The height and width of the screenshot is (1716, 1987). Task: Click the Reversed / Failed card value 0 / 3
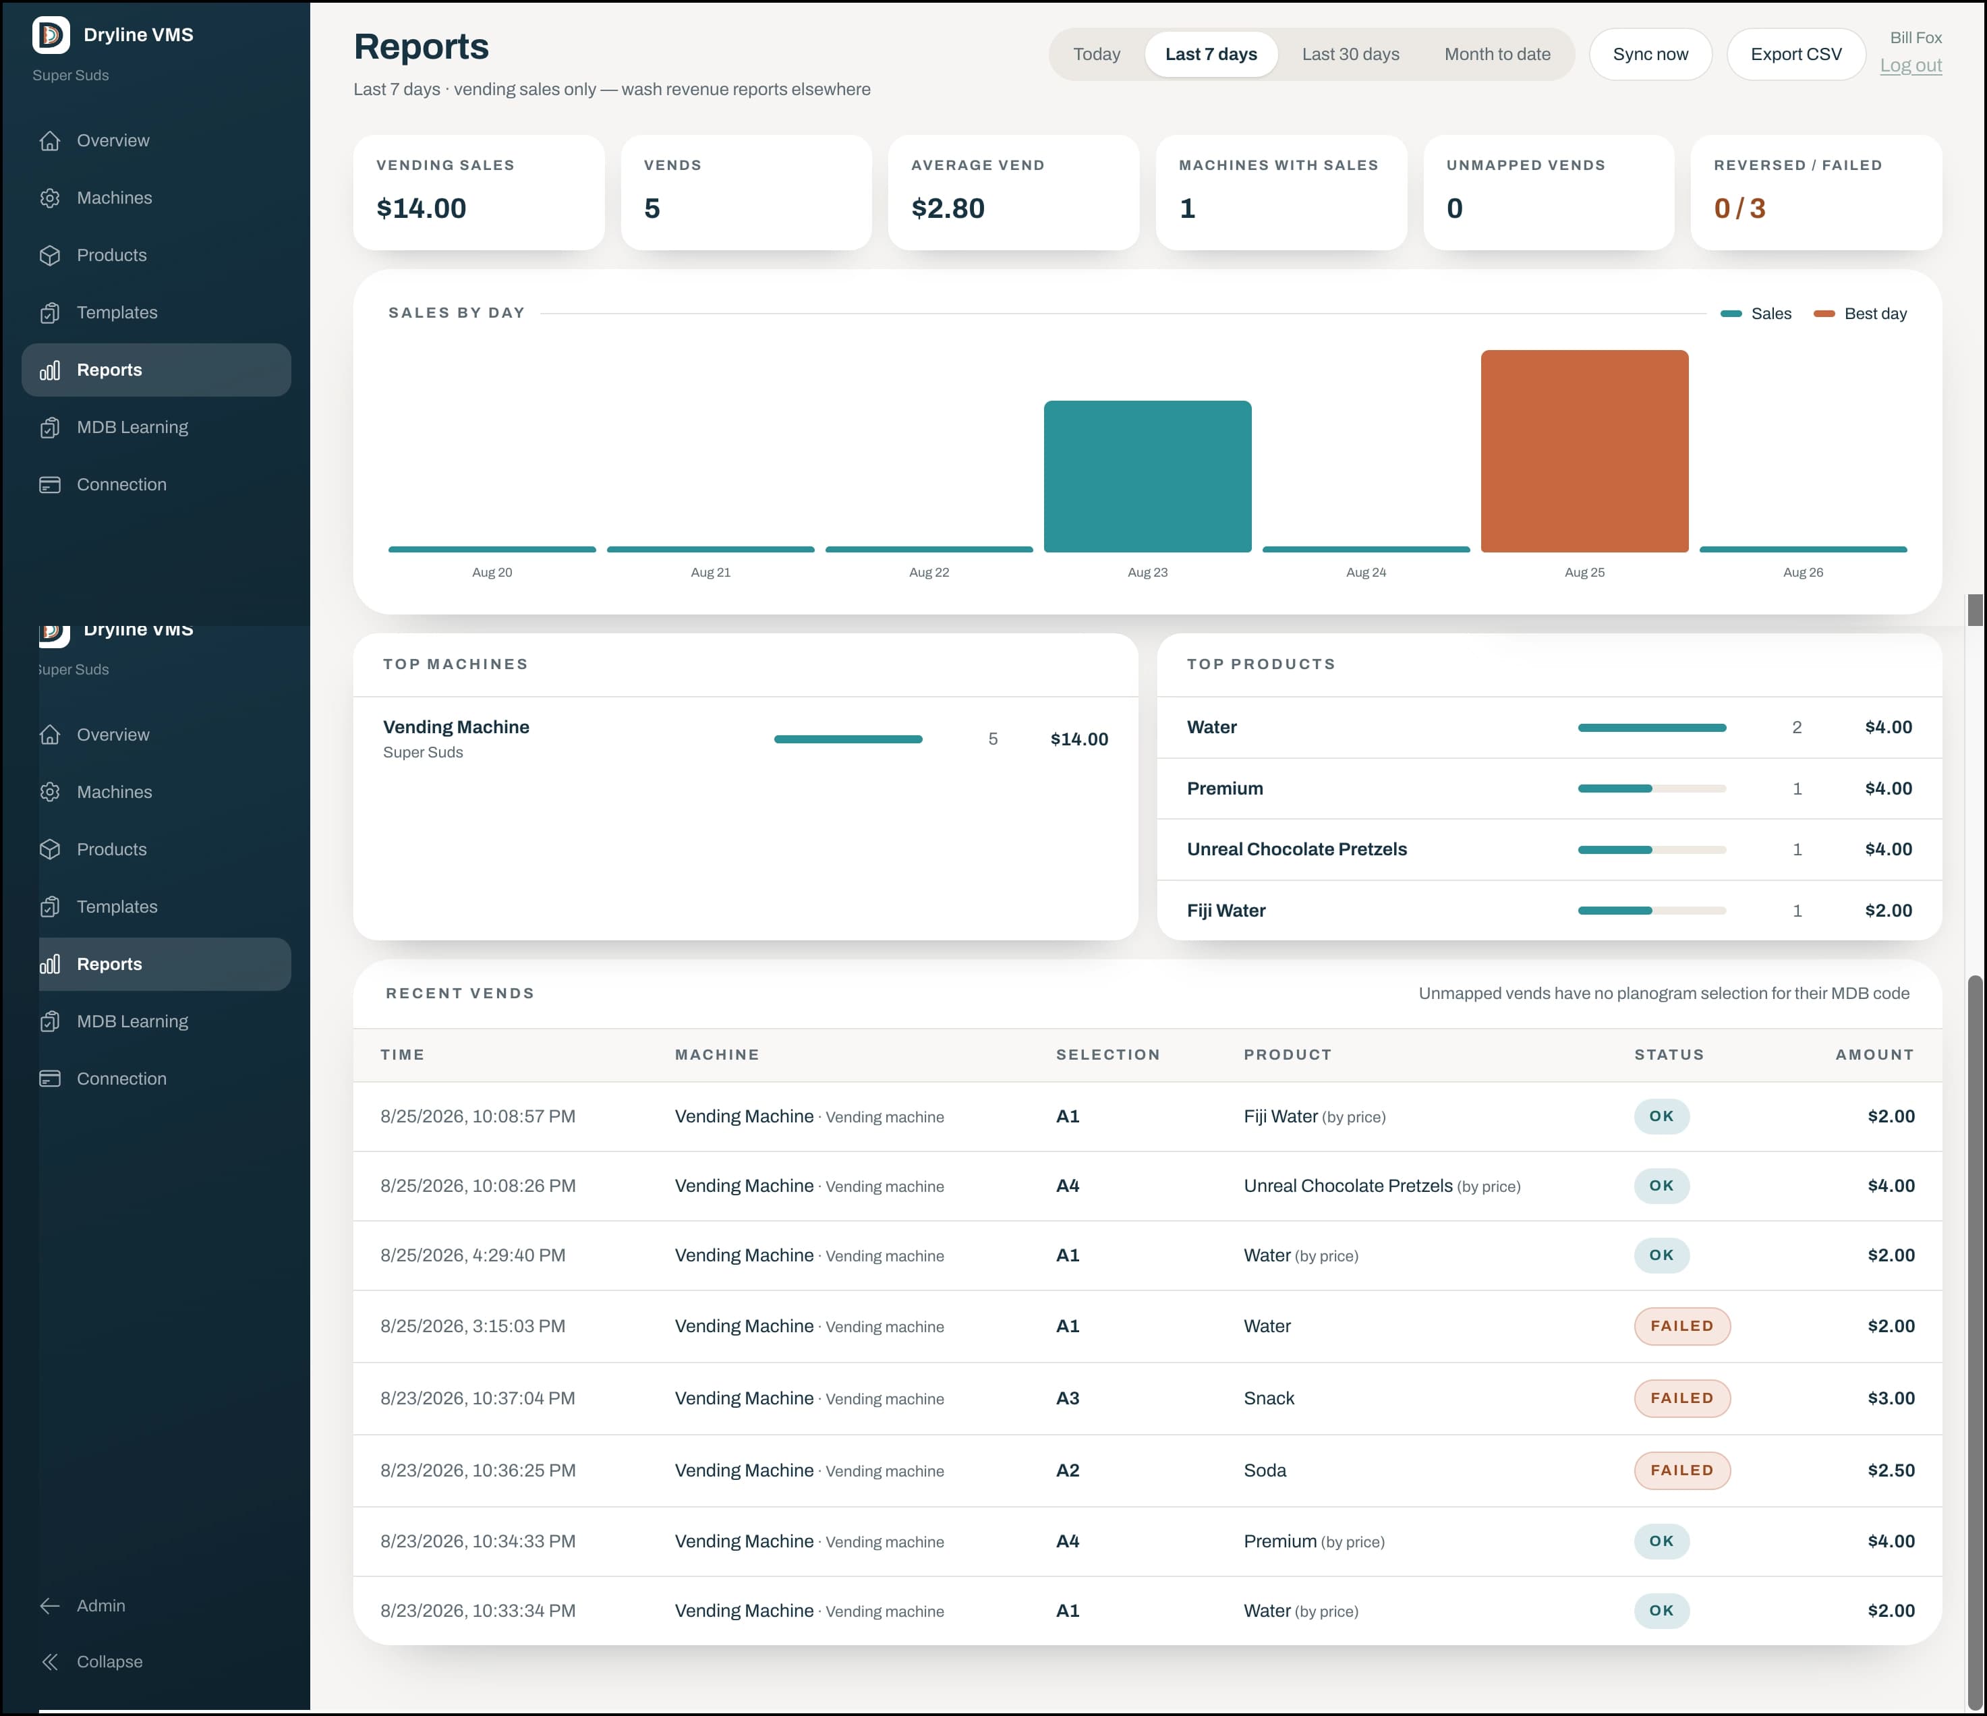tap(1739, 209)
